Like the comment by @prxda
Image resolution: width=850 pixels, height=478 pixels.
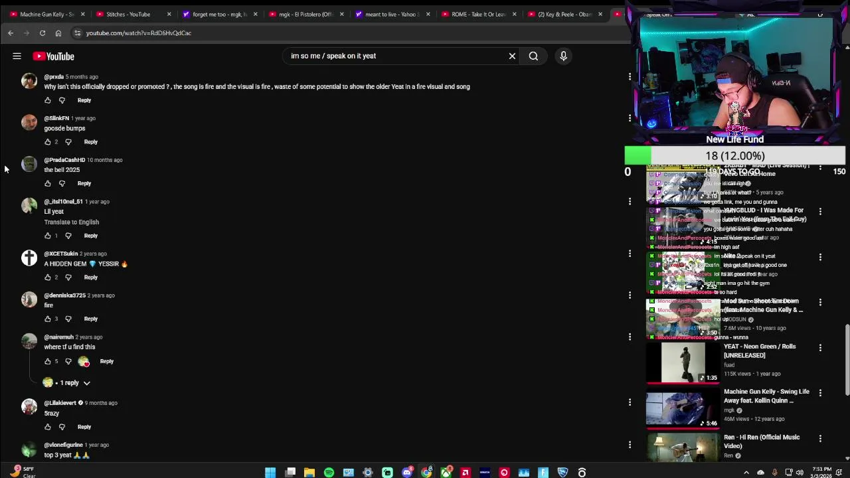coord(47,100)
